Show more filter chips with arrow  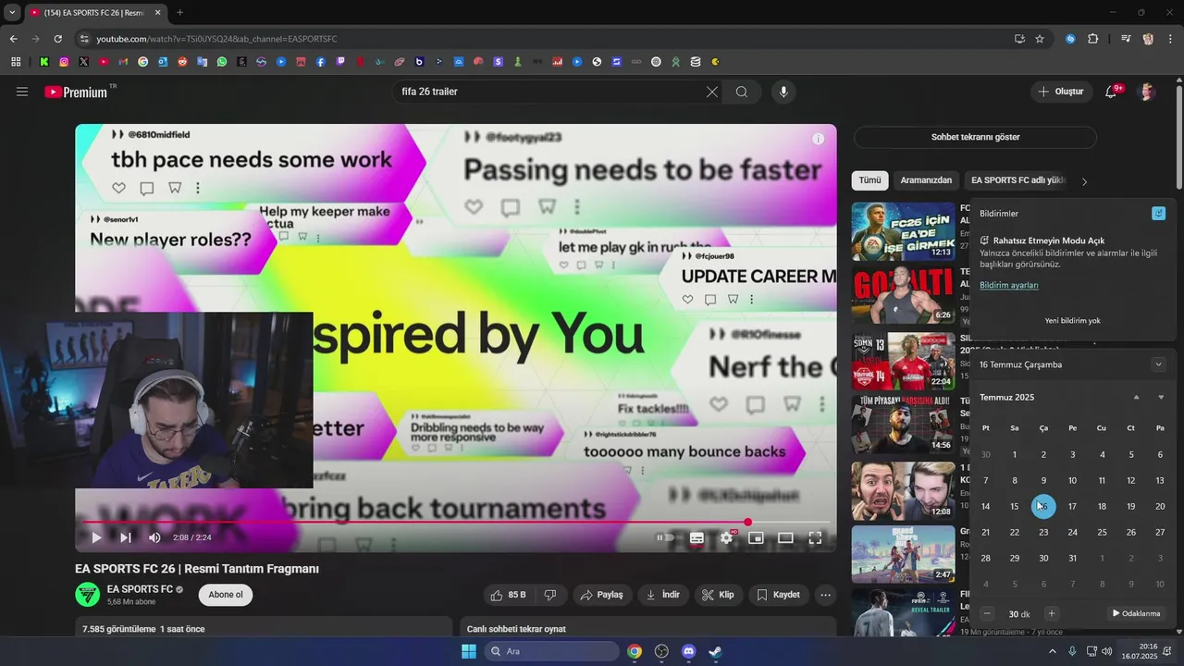pos(1084,181)
